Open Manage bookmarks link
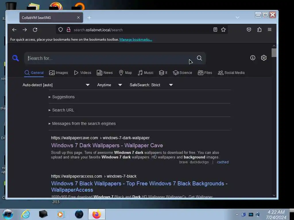This screenshot has height=220, width=294. pos(136,40)
